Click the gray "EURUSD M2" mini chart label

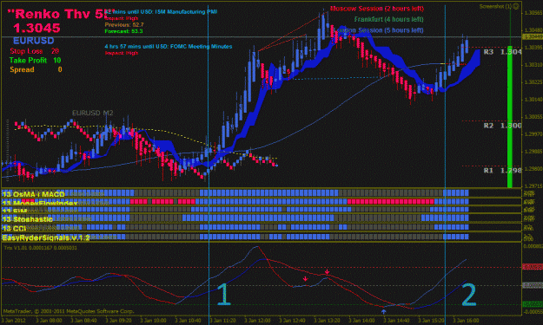tap(92, 113)
